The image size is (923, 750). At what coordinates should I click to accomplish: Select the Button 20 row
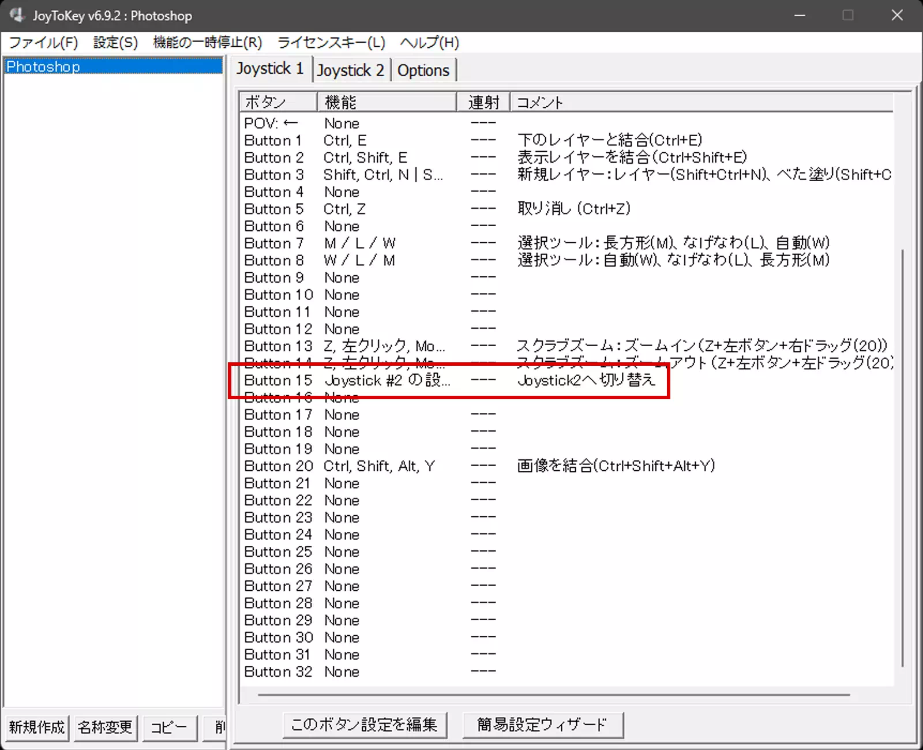coord(567,466)
